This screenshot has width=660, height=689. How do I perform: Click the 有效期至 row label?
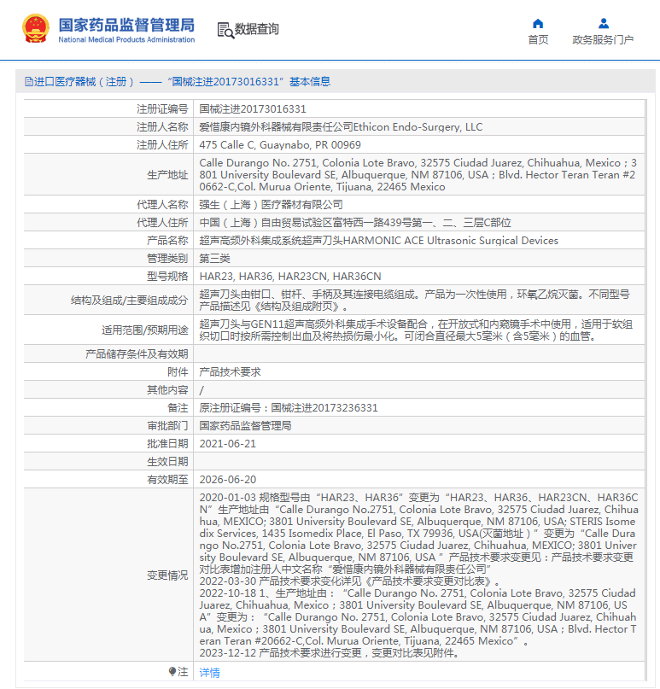tap(167, 480)
